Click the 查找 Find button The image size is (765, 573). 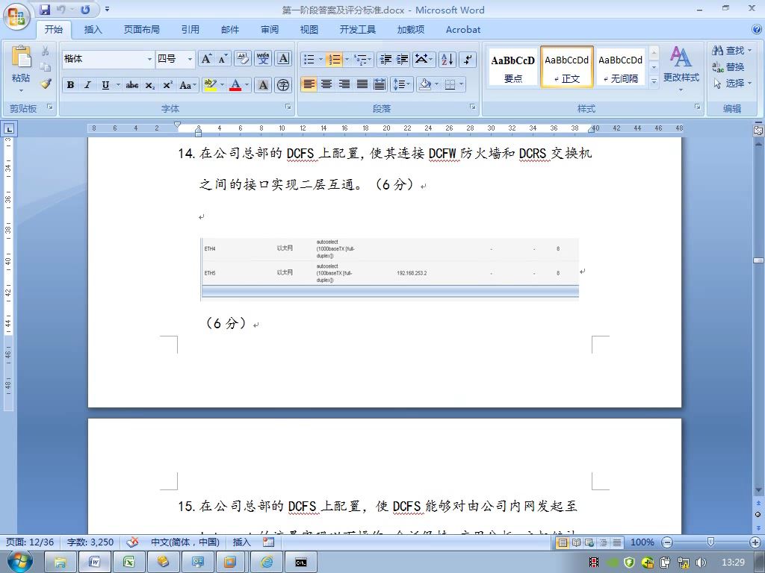tap(731, 51)
